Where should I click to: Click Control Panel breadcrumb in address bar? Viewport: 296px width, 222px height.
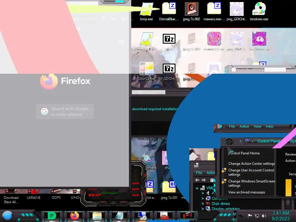point(269,141)
